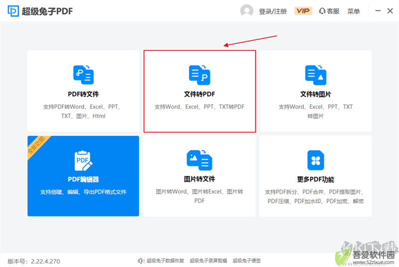Click description 支持创建、编辑、导出PDF格式文件
Viewport: 399px width, 267px height.
coord(83,192)
